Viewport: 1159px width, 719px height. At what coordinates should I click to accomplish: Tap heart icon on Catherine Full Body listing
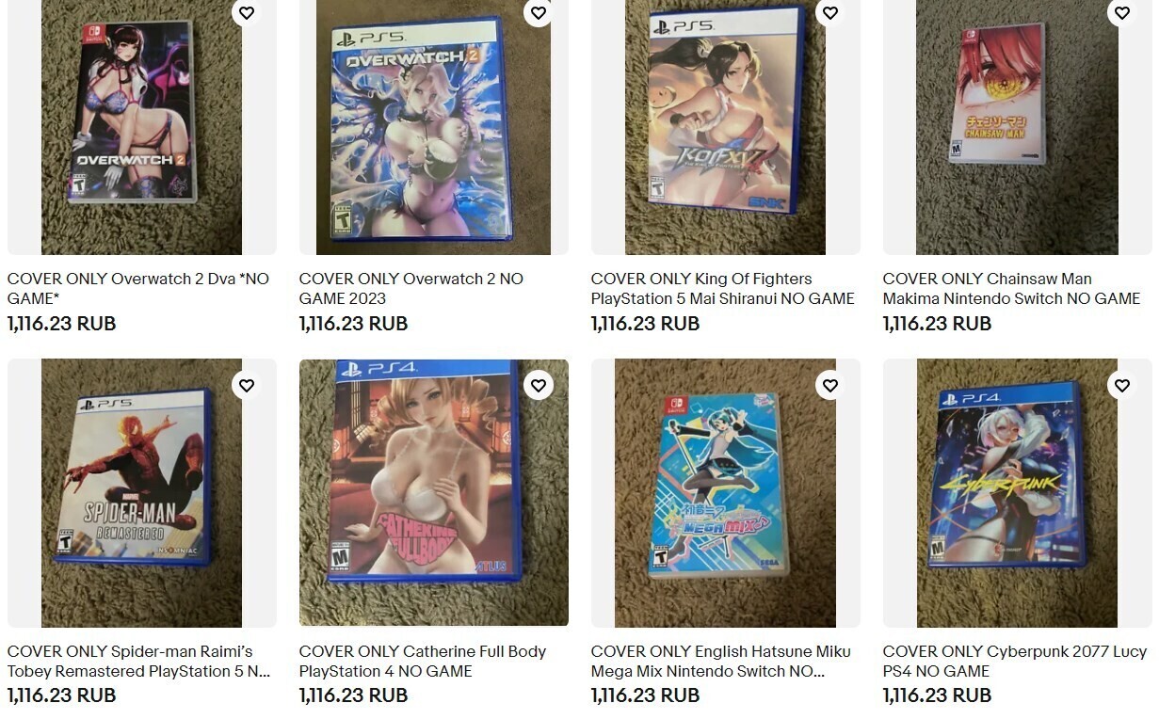click(x=539, y=385)
